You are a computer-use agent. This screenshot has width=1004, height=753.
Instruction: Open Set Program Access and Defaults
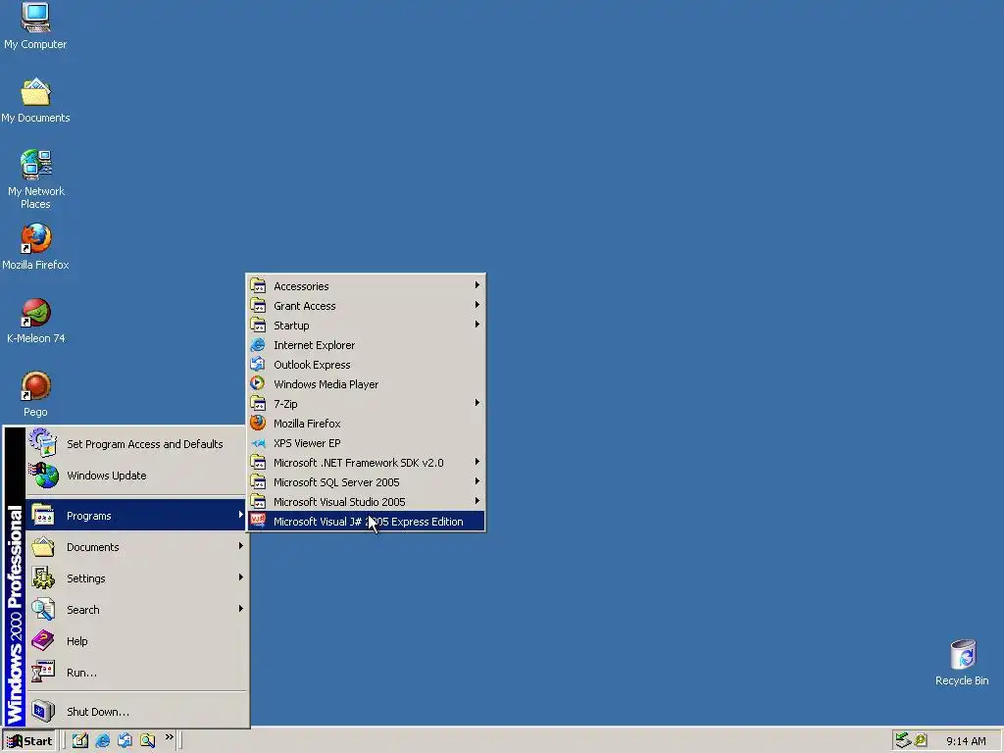coord(135,444)
